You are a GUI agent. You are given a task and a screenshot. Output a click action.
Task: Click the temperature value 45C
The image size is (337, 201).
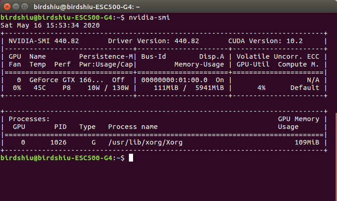(x=40, y=88)
